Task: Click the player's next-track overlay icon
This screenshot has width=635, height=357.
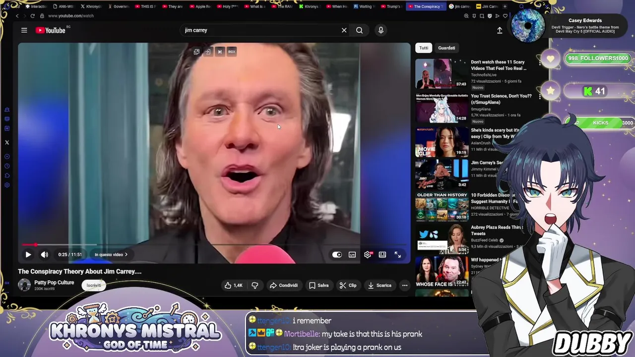Action: [220, 52]
